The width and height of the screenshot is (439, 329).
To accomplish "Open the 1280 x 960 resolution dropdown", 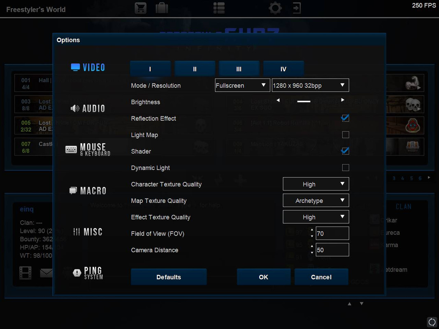I will click(311, 85).
